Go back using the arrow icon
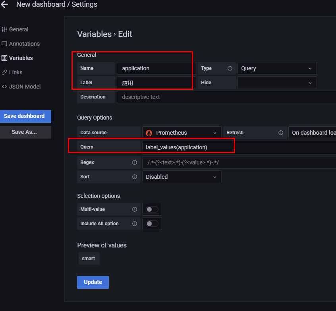Image resolution: width=336 pixels, height=311 pixels. coord(4,4)
